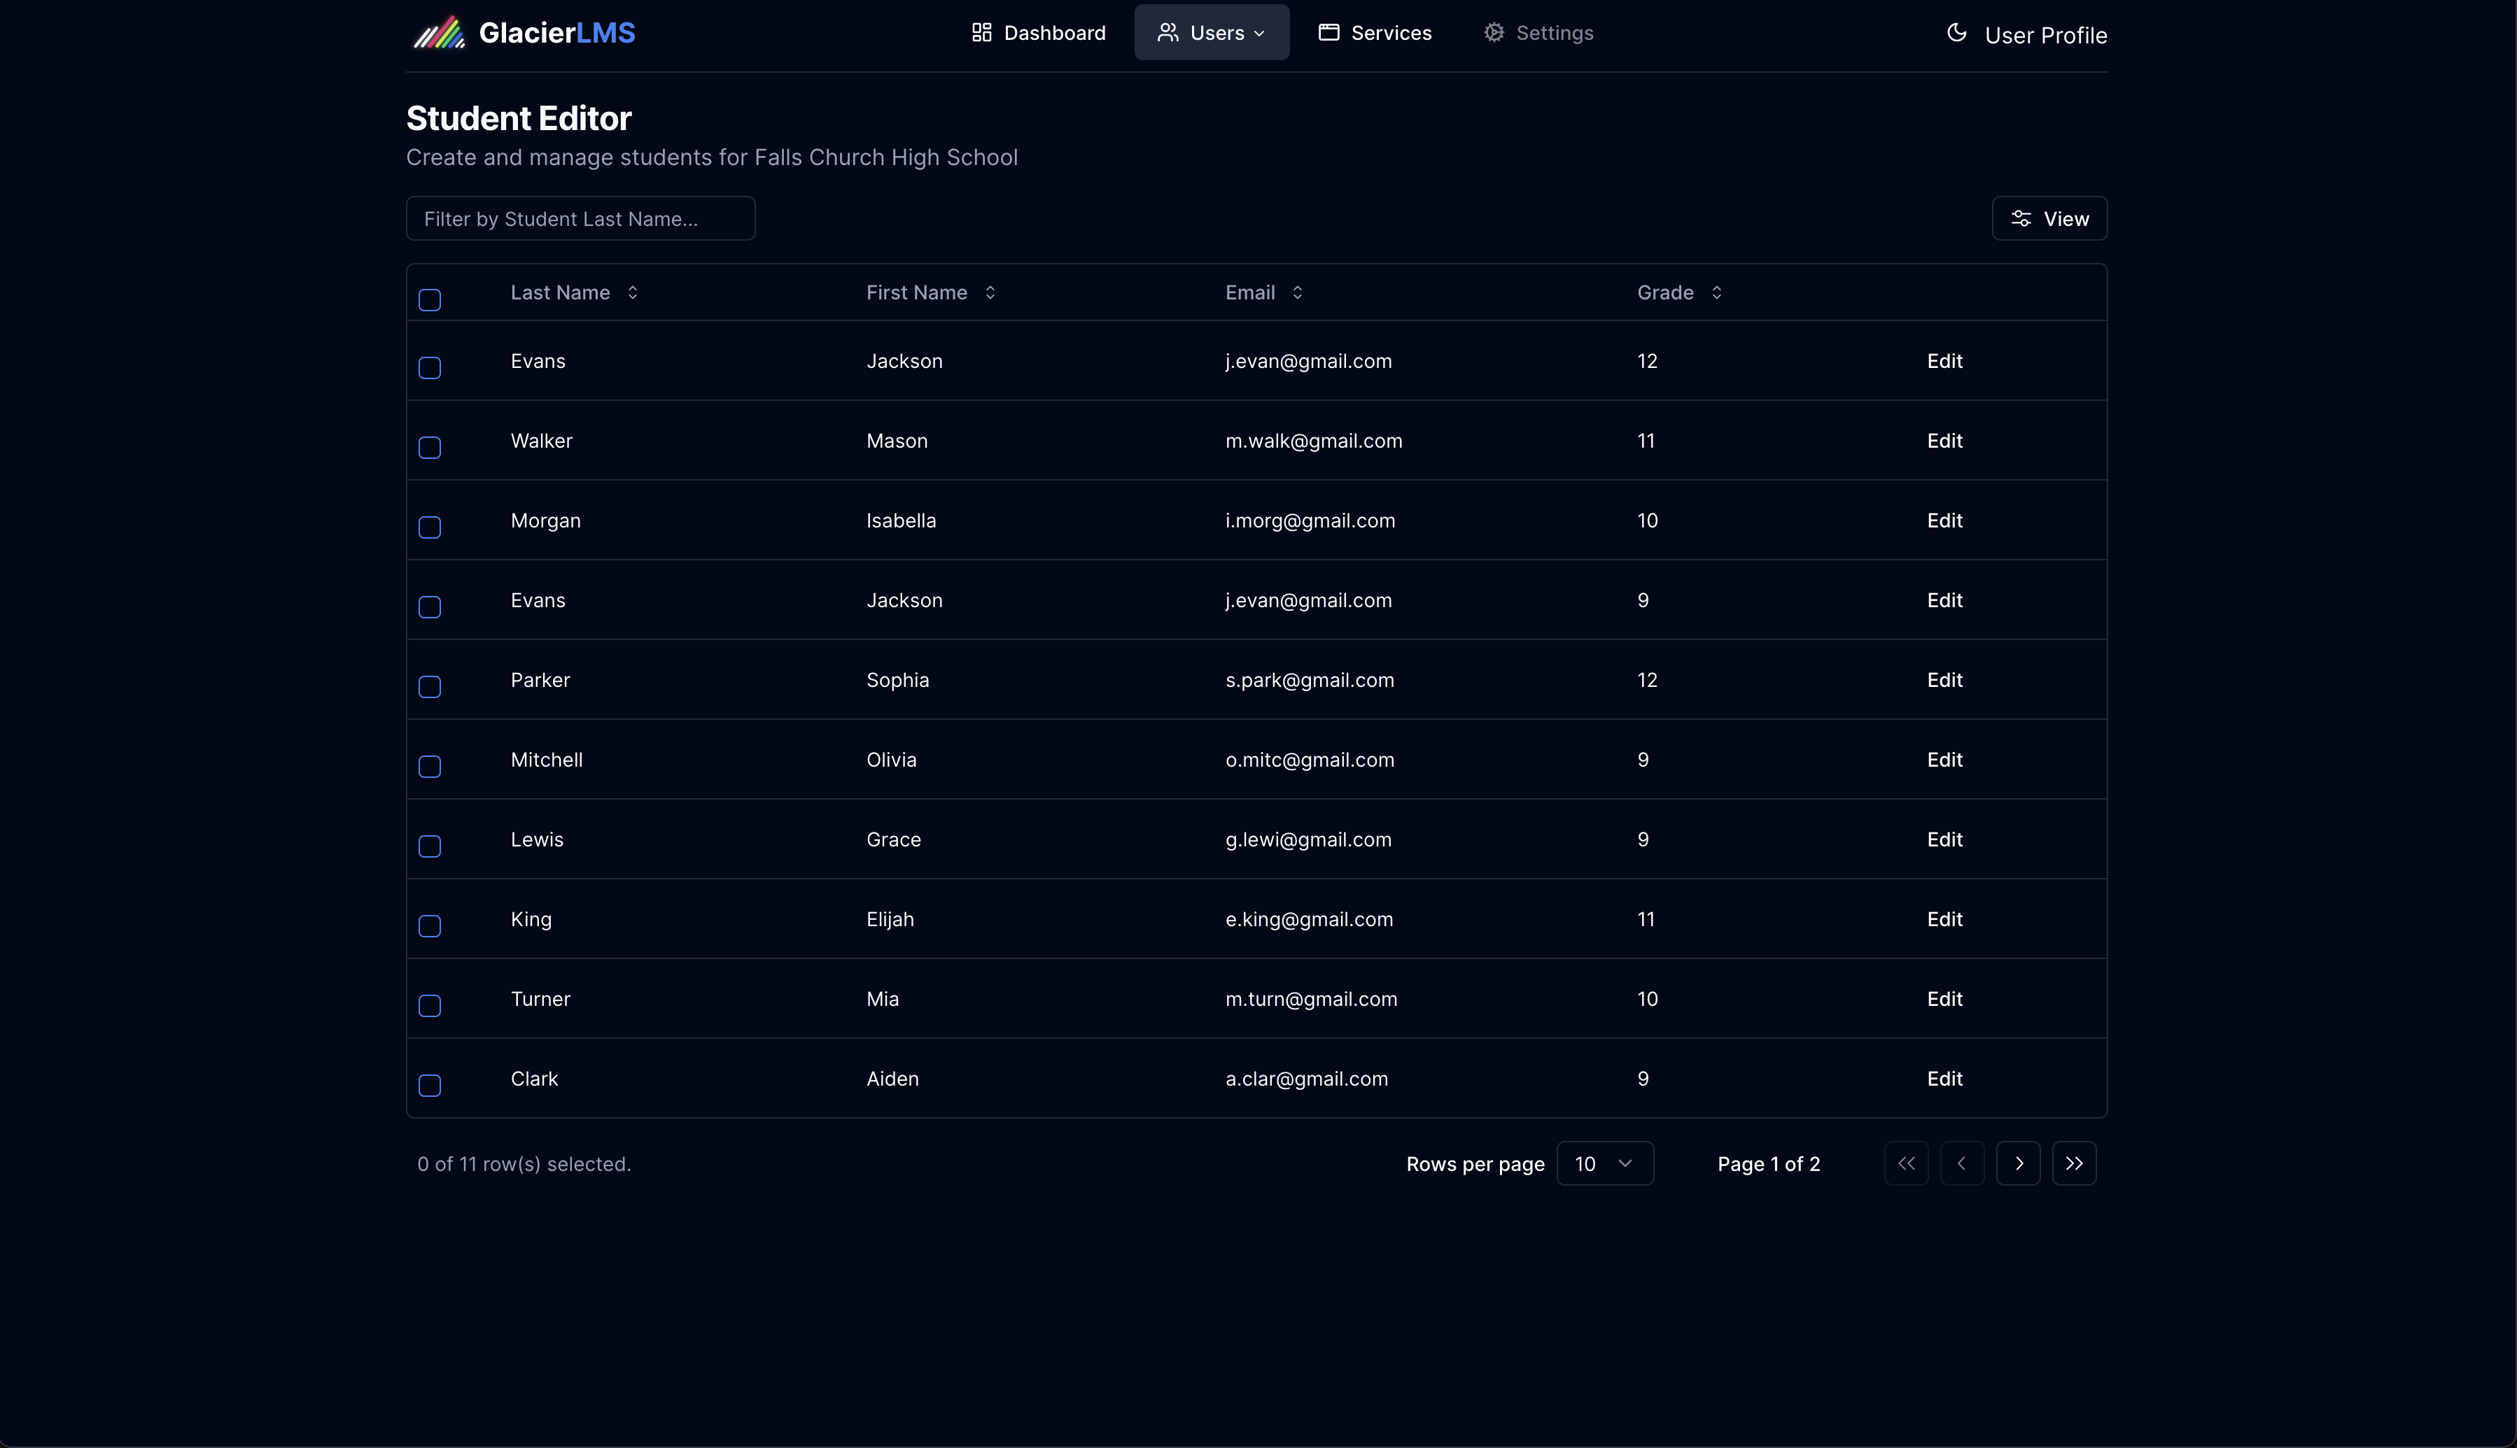Sort by Grade column arrows

1716,292
